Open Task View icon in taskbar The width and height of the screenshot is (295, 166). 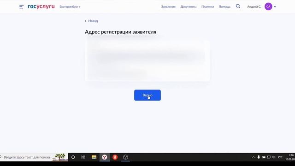point(83,157)
